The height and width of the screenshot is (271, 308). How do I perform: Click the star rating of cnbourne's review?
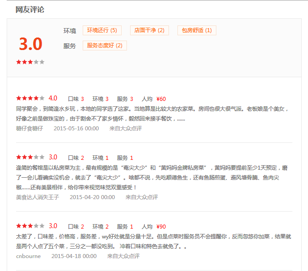point(30,226)
